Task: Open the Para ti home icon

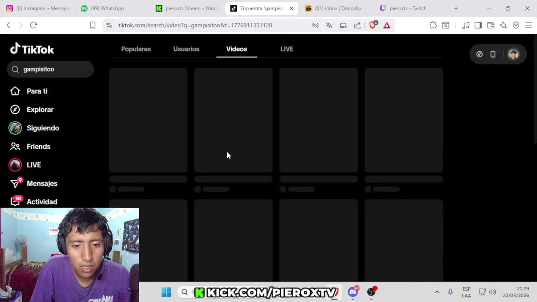Action: 15,91
